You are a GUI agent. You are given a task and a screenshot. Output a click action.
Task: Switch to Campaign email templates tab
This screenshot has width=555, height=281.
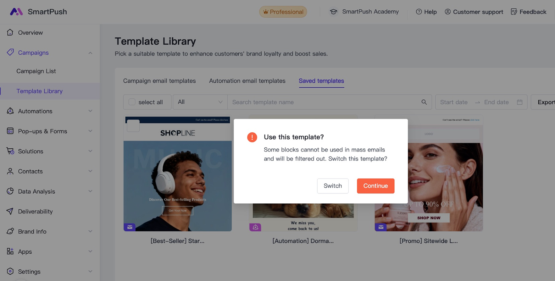coord(159,81)
